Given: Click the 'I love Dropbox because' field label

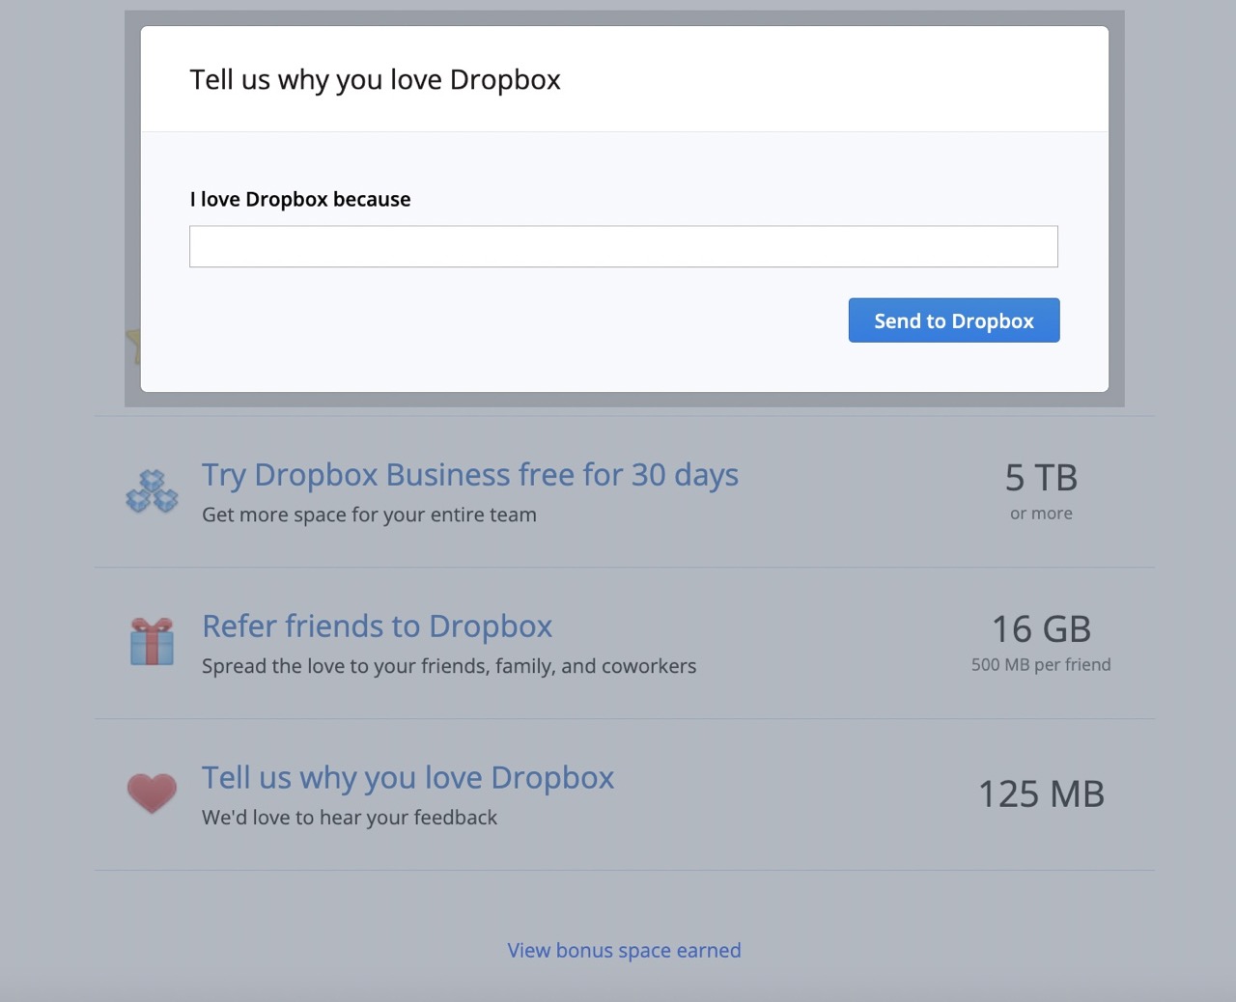Looking at the screenshot, I should click(x=300, y=200).
